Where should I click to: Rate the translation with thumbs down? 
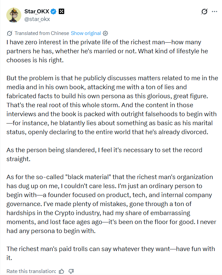tap(71, 271)
